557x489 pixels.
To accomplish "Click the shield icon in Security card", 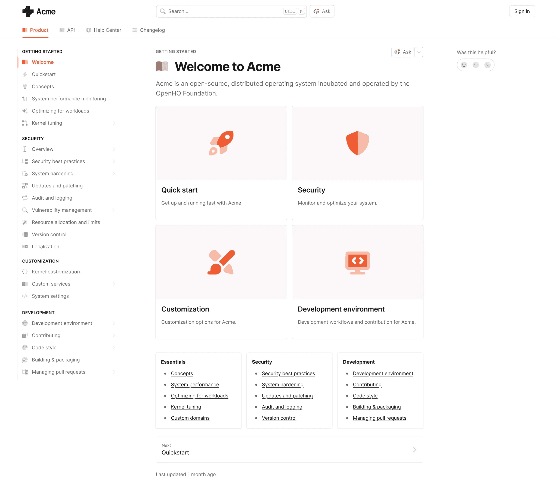I will pyautogui.click(x=358, y=143).
